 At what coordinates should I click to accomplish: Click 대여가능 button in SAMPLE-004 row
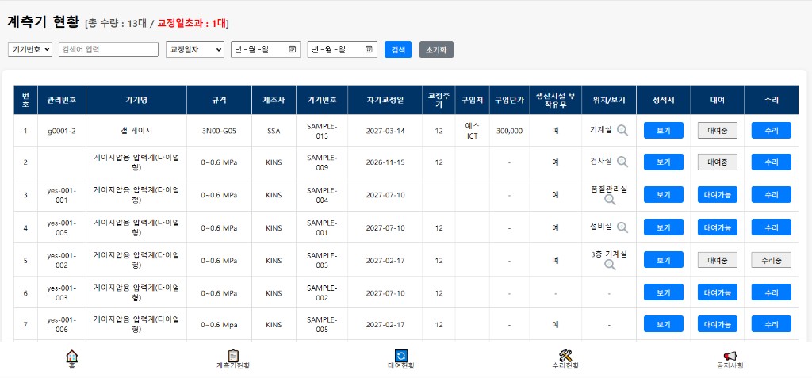coord(717,195)
